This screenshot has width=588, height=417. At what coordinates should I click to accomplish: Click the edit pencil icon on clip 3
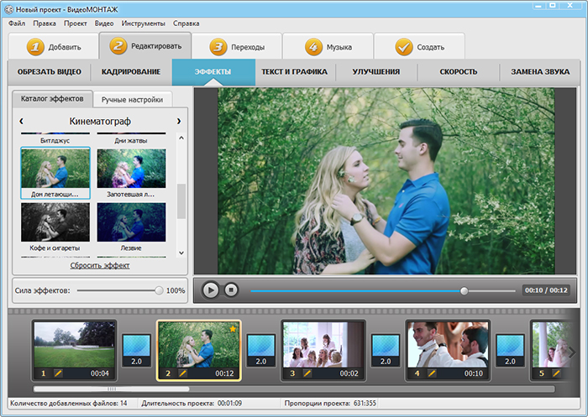(x=307, y=373)
